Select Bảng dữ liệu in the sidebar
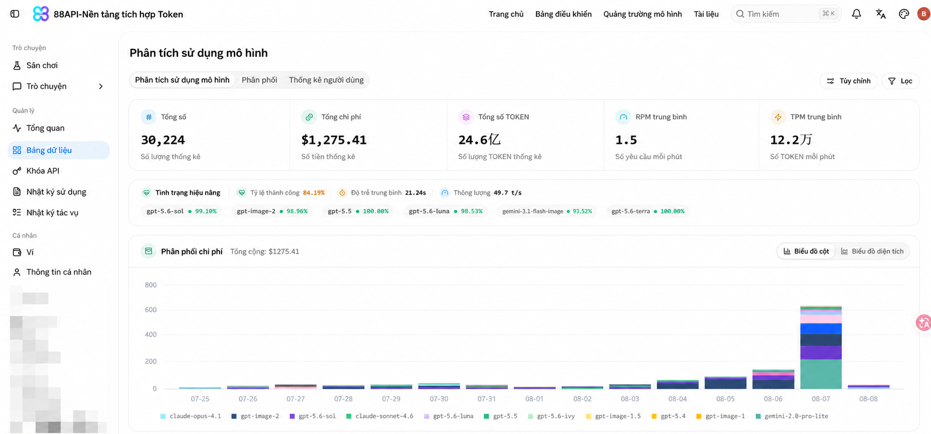Viewport: 931px width, 434px height. [59, 150]
